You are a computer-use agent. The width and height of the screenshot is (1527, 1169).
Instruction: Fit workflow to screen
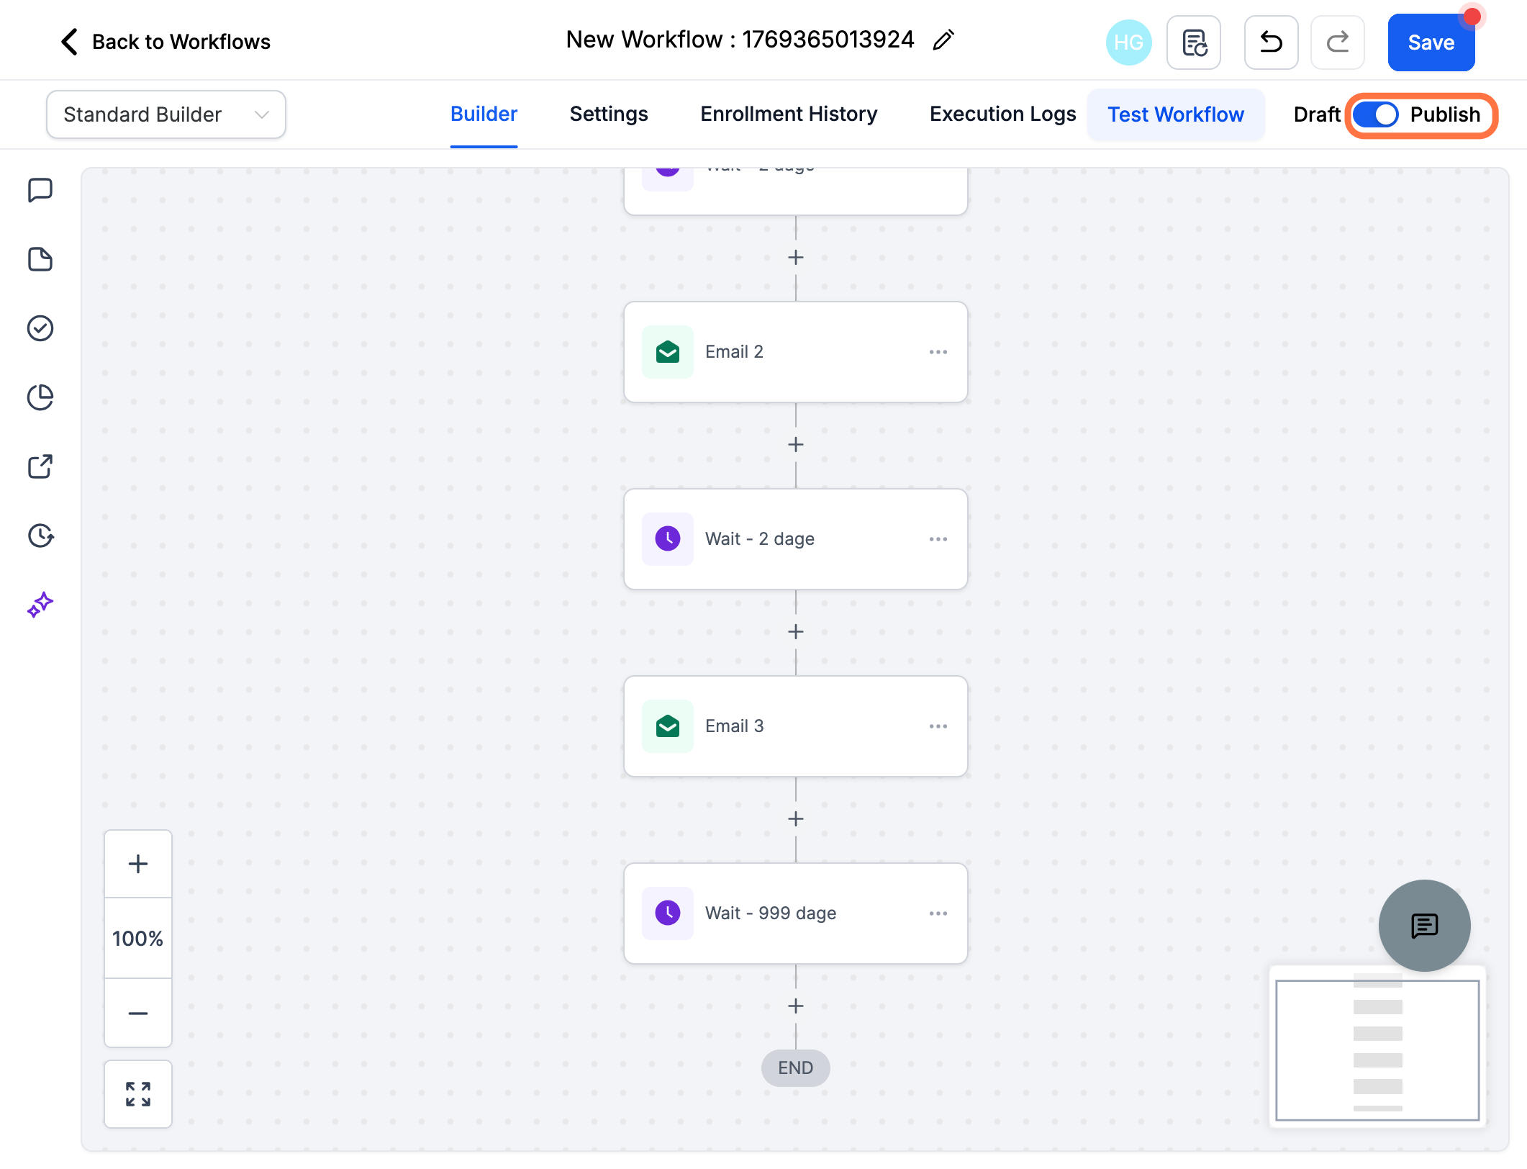(x=138, y=1094)
